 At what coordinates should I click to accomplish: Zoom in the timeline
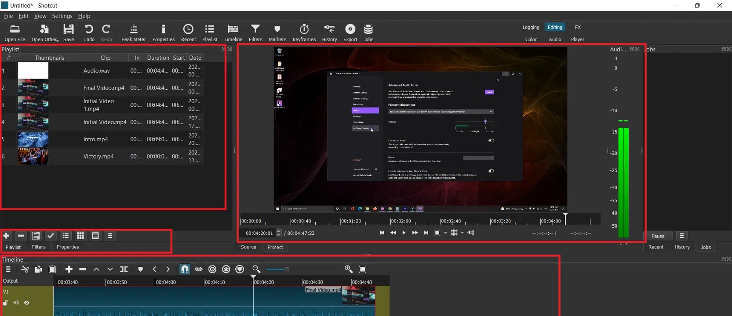(349, 269)
